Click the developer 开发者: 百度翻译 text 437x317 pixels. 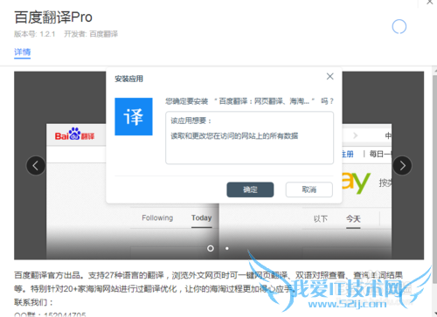point(91,34)
